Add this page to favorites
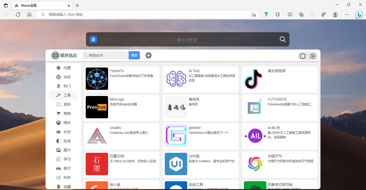The image size is (366, 190). pyautogui.click(x=253, y=15)
